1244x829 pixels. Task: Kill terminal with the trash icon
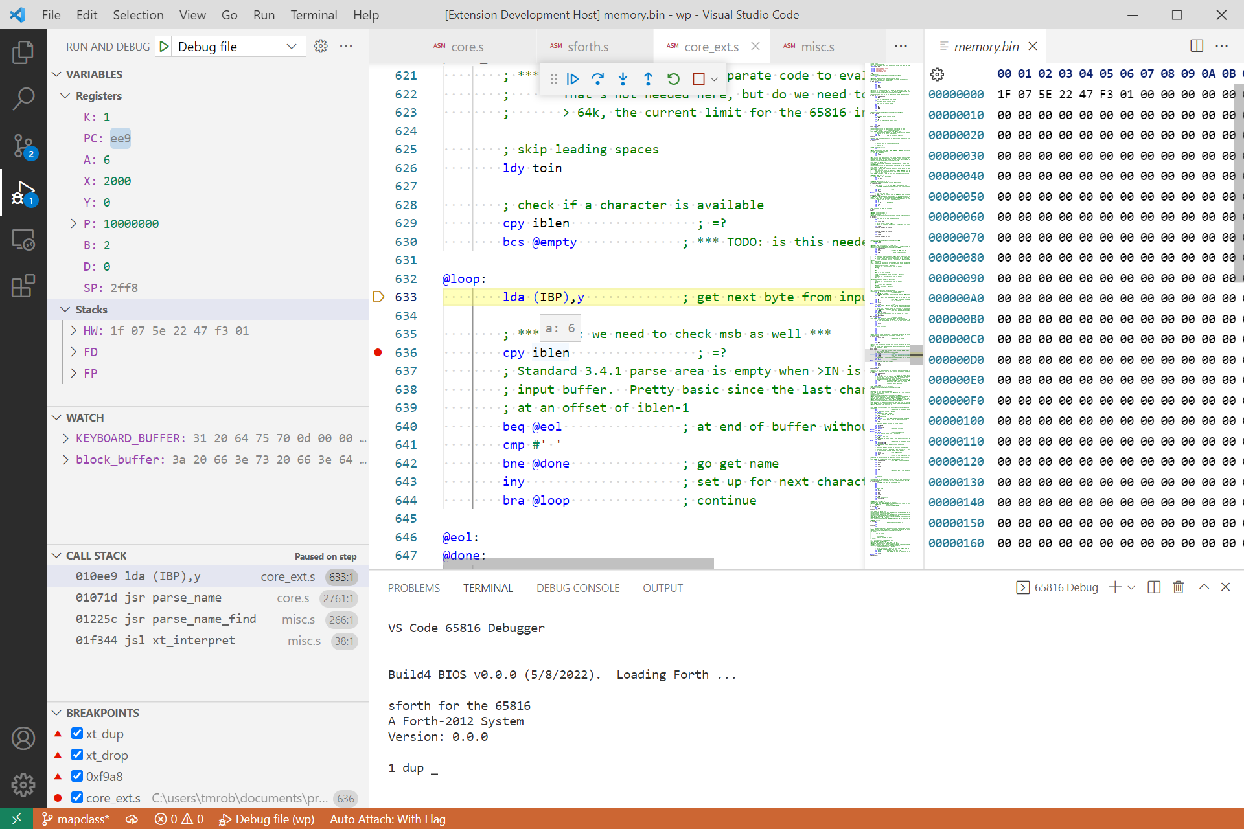tap(1178, 587)
